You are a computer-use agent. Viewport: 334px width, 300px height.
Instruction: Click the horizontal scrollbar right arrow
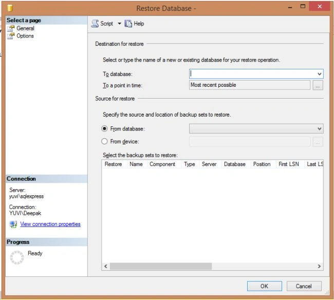319,266
